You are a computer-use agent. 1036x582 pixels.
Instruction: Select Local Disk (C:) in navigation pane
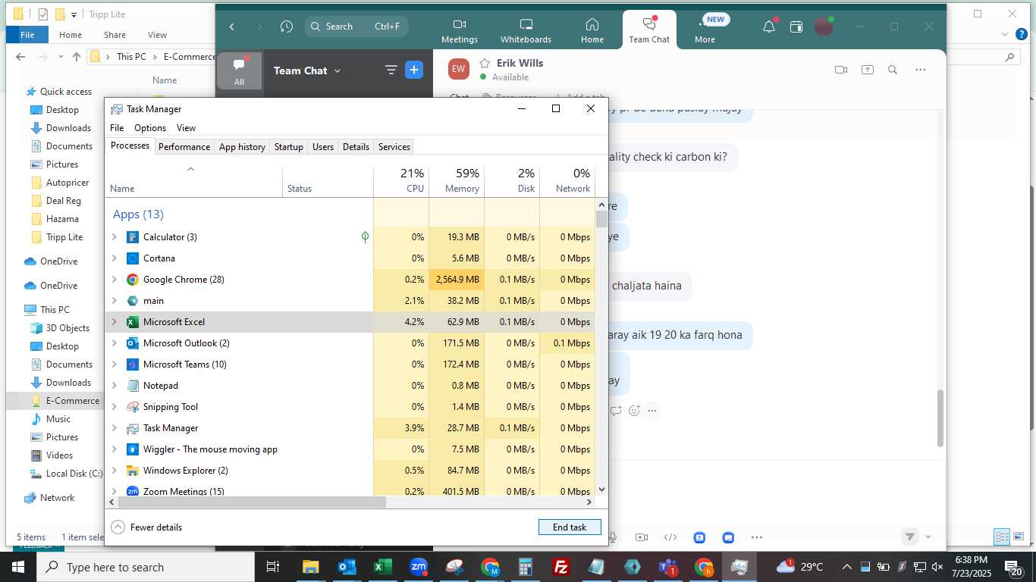74,474
